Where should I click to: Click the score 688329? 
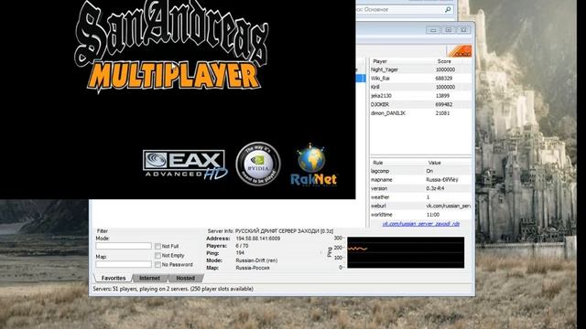coord(444,79)
